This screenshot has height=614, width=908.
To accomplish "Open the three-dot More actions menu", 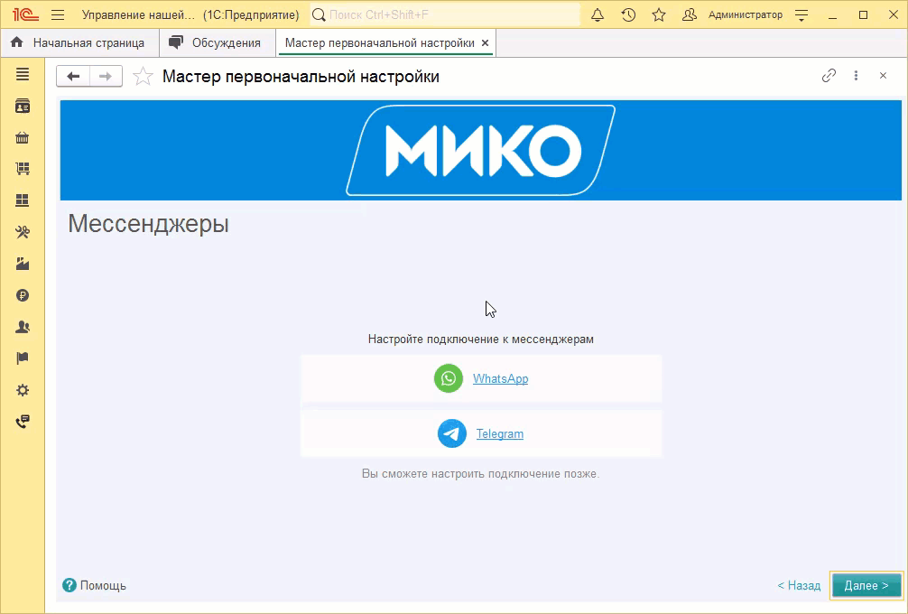I will click(x=856, y=76).
